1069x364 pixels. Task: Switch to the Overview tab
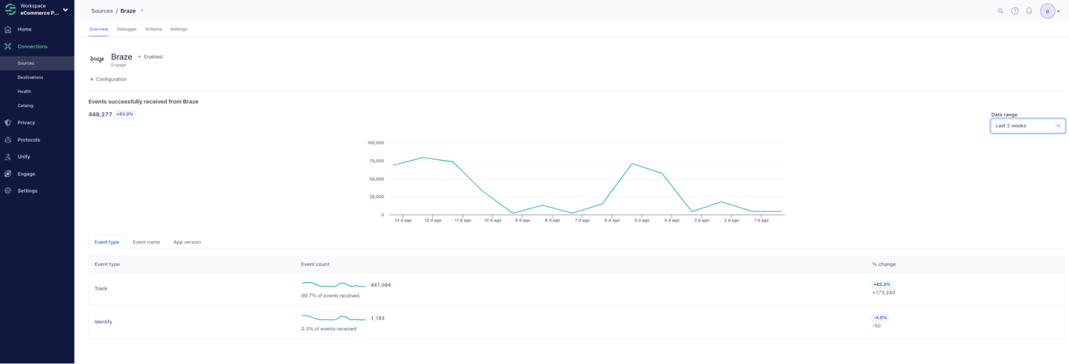pos(98,29)
